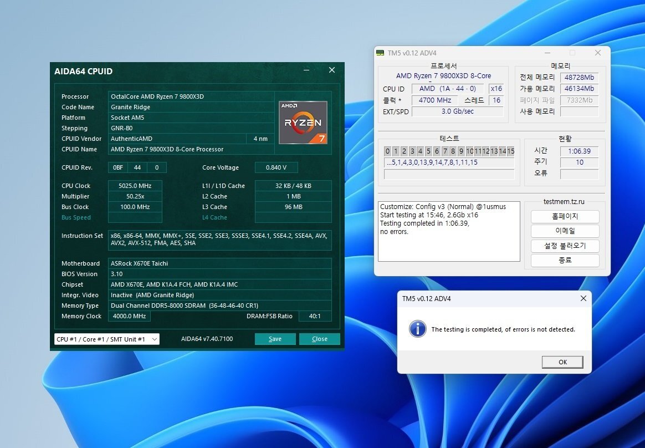Click the TM5 title bar memory icon
Viewport: 645px width, 448px height.
380,53
